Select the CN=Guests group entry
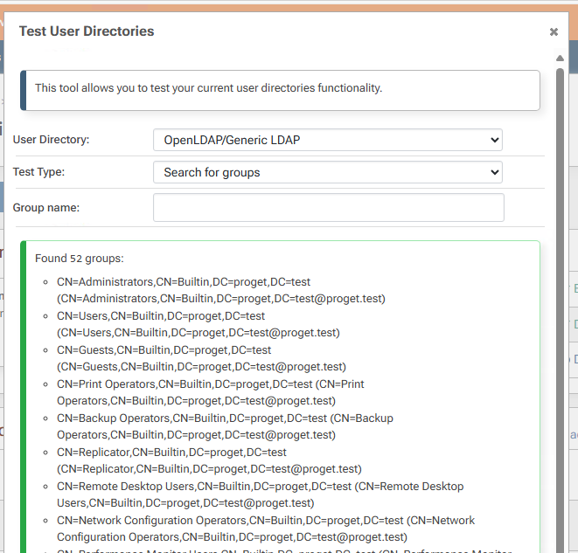Image resolution: width=578 pixels, height=553 pixels. (x=164, y=358)
